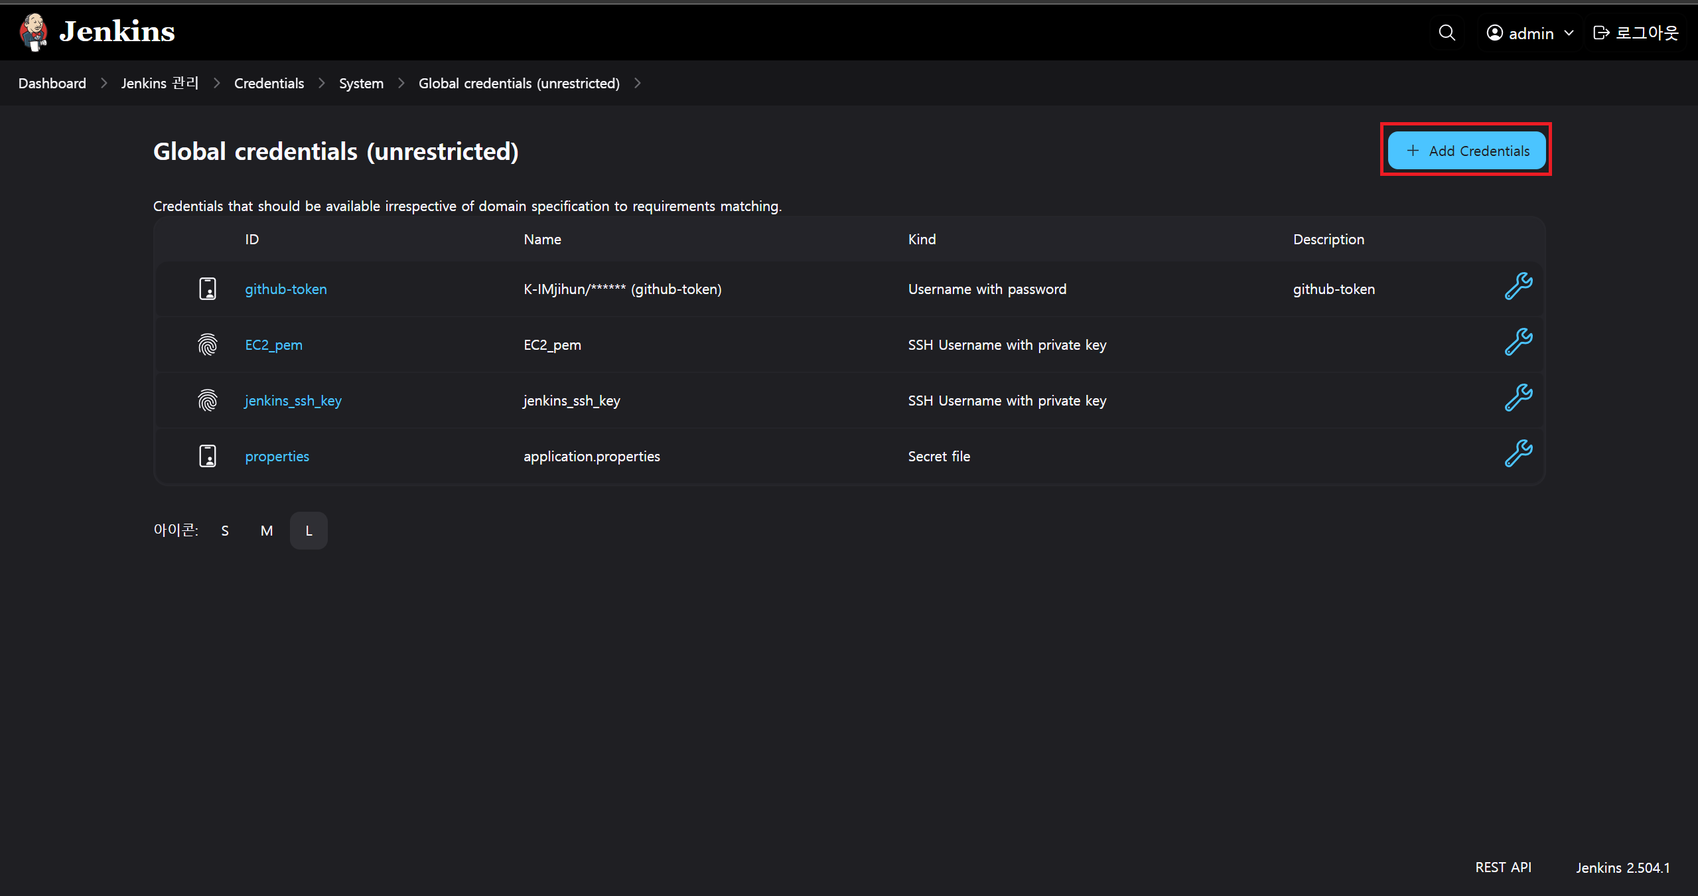Click wrench icon for EC2_pem row
1698x896 pixels.
[1518, 342]
